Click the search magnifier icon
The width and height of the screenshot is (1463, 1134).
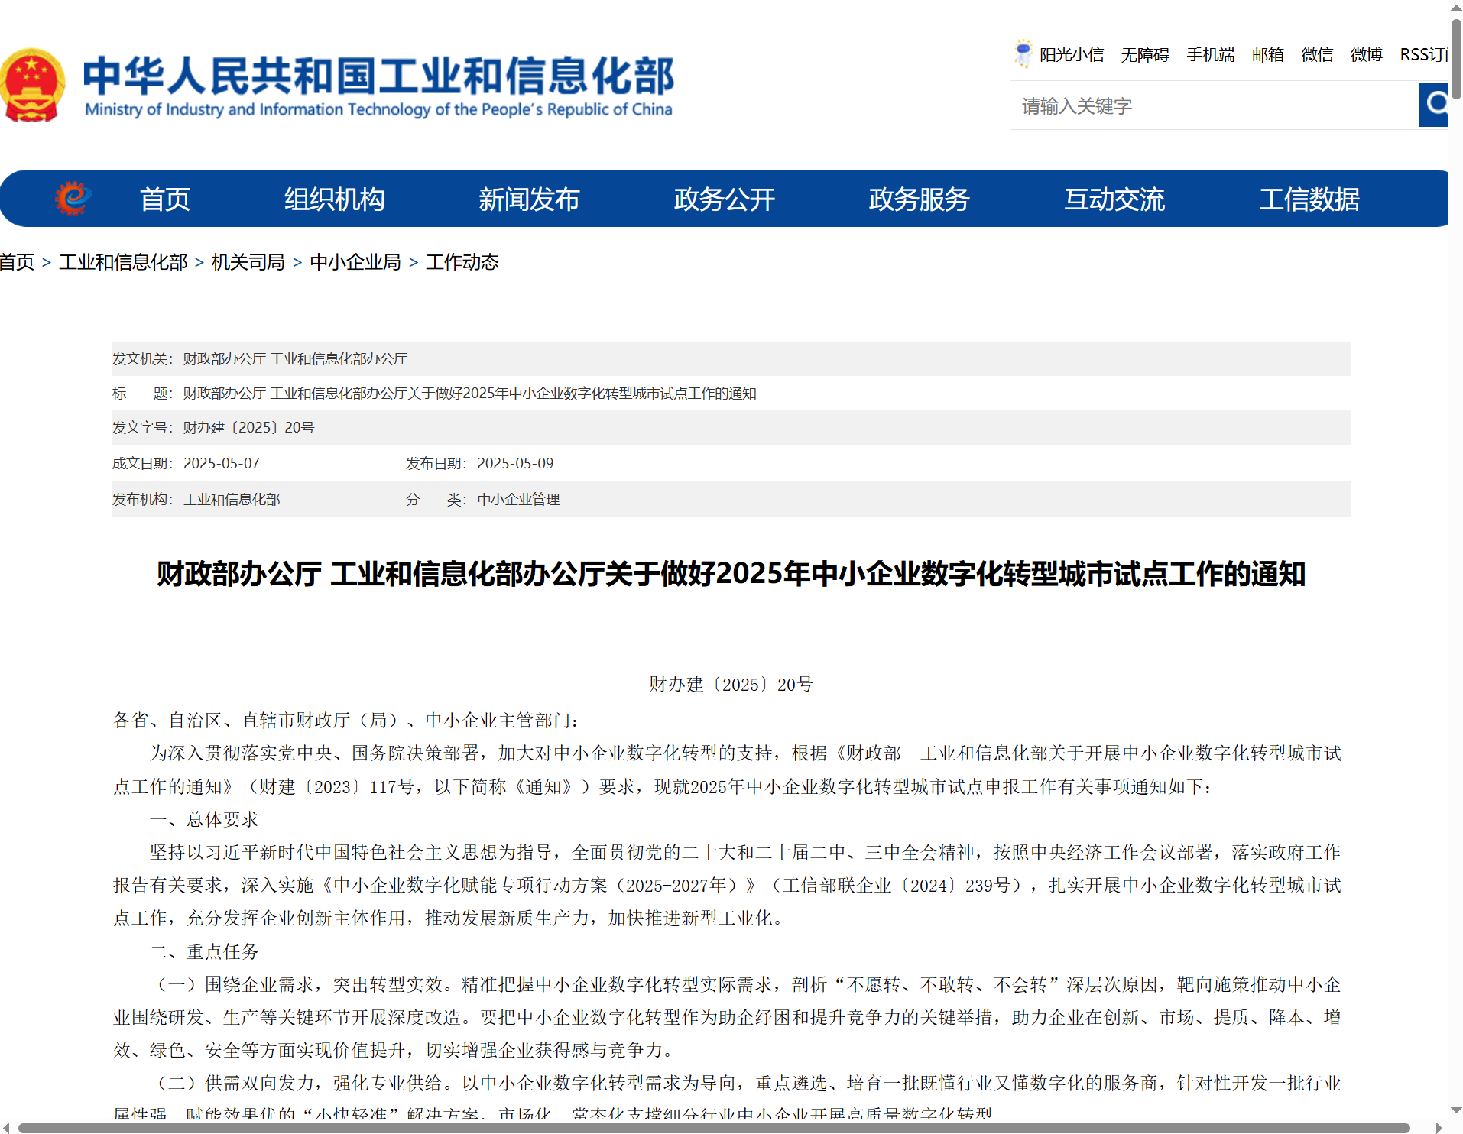(x=1435, y=105)
